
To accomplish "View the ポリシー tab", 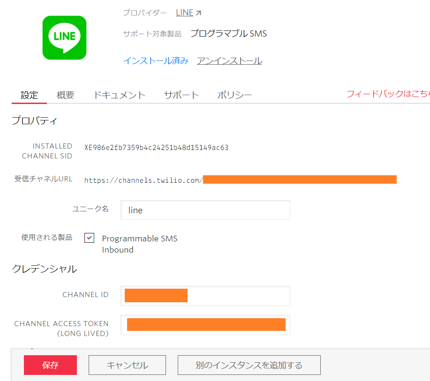I will tap(235, 94).
